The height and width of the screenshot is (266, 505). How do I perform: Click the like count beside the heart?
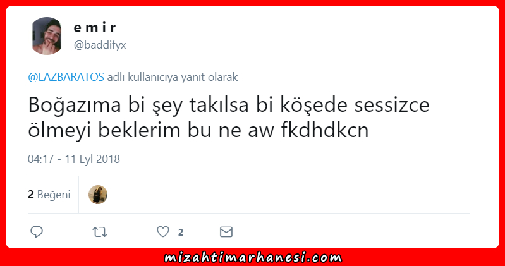pyautogui.click(x=181, y=232)
